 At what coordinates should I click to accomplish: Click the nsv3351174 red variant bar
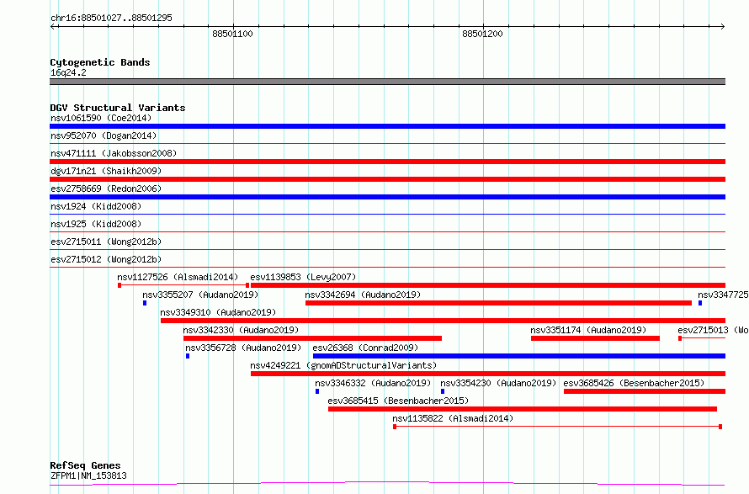pyautogui.click(x=595, y=338)
